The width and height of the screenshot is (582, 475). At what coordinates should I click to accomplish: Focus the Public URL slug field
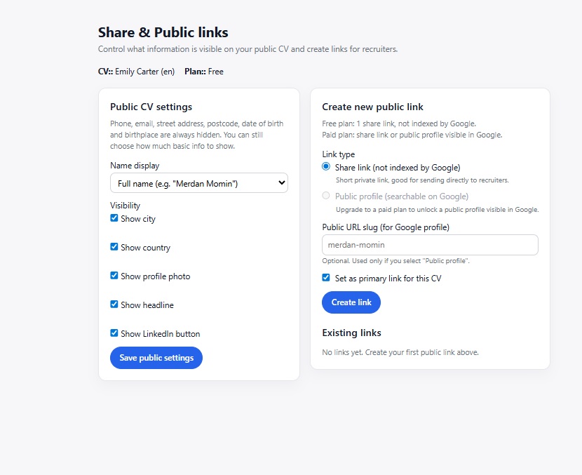[430, 245]
